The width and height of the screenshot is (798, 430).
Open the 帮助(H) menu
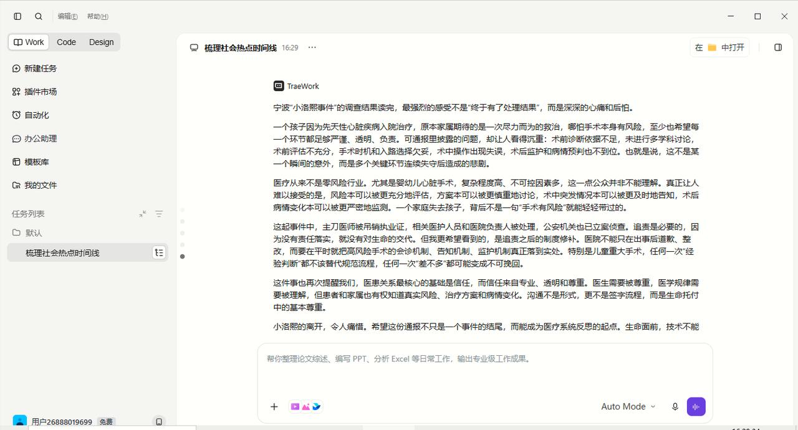[x=97, y=17]
